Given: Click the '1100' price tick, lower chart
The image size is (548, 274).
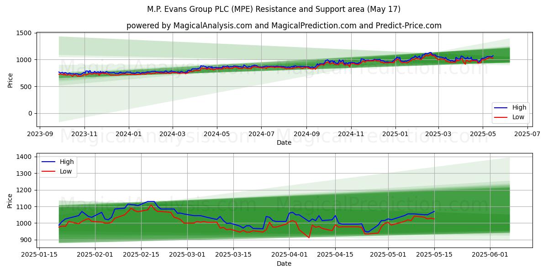Looking at the screenshot, I should tap(24, 207).
